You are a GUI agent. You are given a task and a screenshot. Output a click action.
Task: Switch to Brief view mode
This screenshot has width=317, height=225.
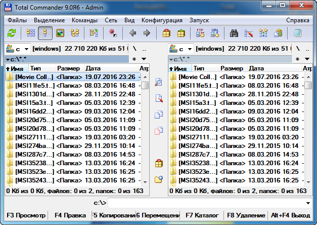(x=31, y=33)
